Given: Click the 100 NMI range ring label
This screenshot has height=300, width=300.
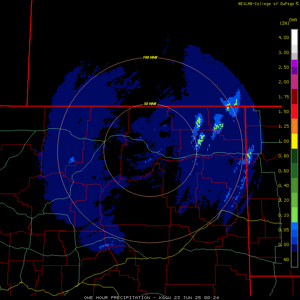Looking at the screenshot, I should click(150, 57).
